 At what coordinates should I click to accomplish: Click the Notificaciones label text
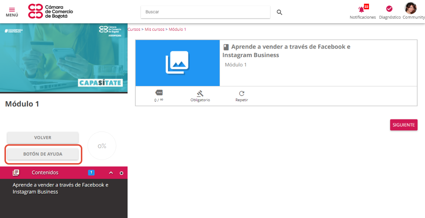click(363, 17)
